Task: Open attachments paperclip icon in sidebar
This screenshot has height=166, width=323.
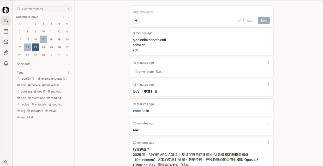Action: 6,53
